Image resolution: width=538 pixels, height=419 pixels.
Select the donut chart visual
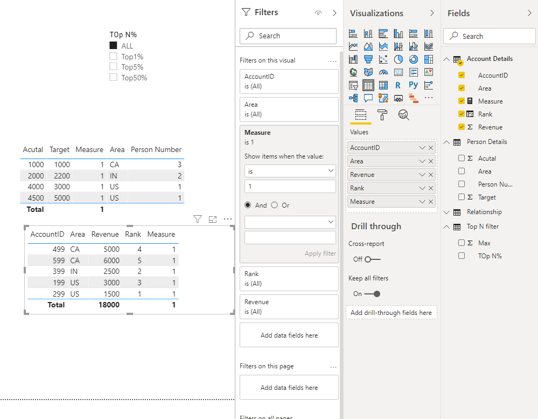click(414, 59)
